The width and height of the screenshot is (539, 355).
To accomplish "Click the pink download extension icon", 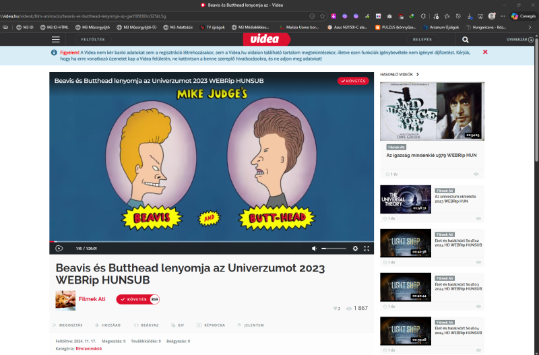I will (334, 16).
